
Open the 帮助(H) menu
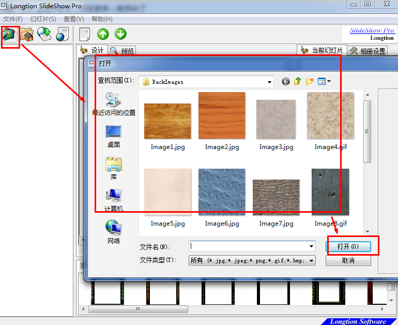(x=102, y=19)
